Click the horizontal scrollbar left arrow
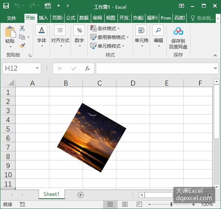Screen dimensions: 221x209 coord(142,195)
